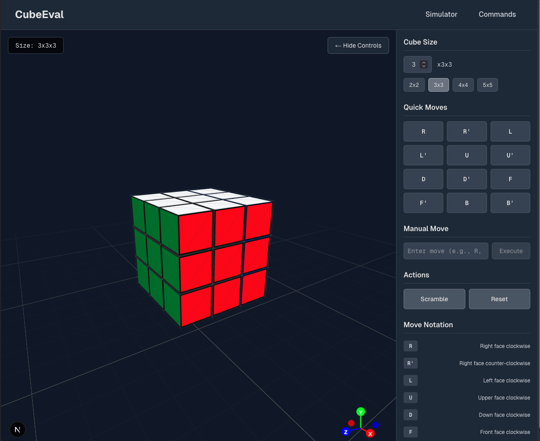540x441 pixels.
Task: Click the F' quick move button
Action: (x=423, y=203)
